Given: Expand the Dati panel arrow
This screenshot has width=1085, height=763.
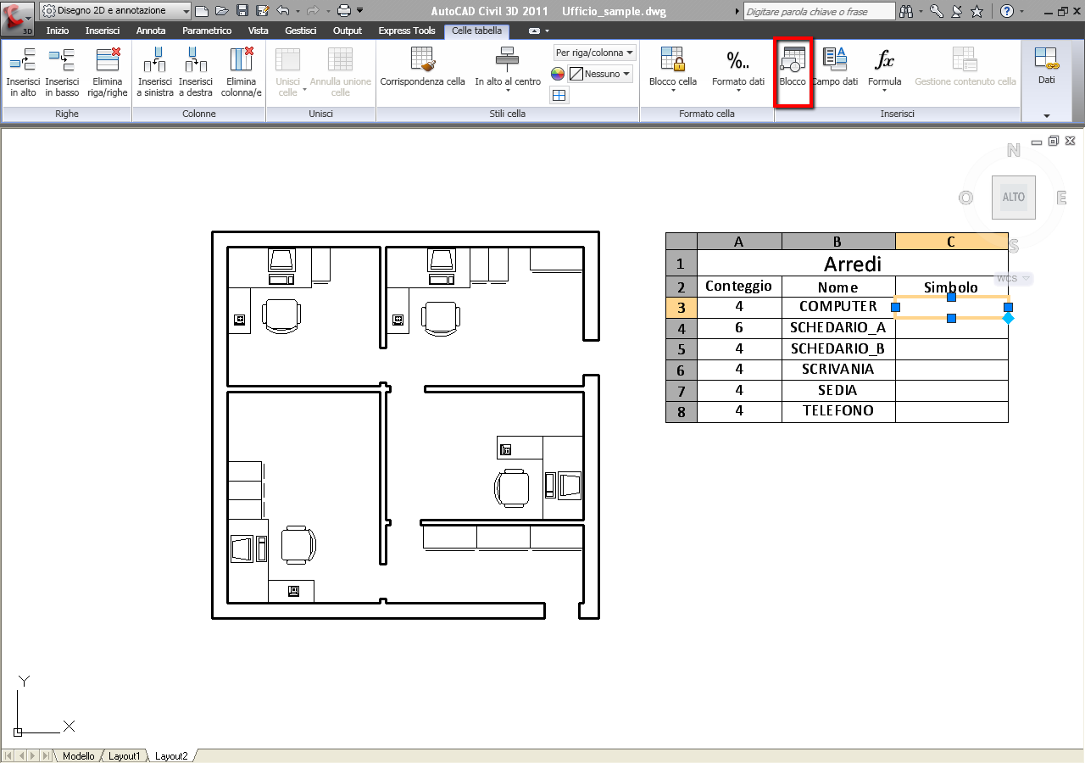Looking at the screenshot, I should click(1047, 115).
